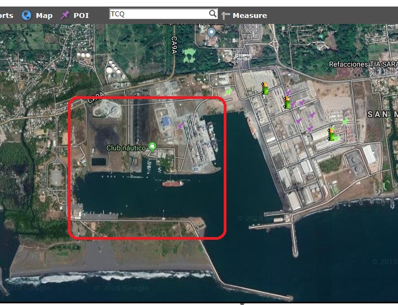
Task: Click the Refacciones TIA SARA label
Action: pyautogui.click(x=363, y=64)
